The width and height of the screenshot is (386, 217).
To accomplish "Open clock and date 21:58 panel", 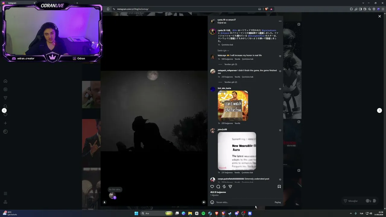I will (x=379, y=213).
